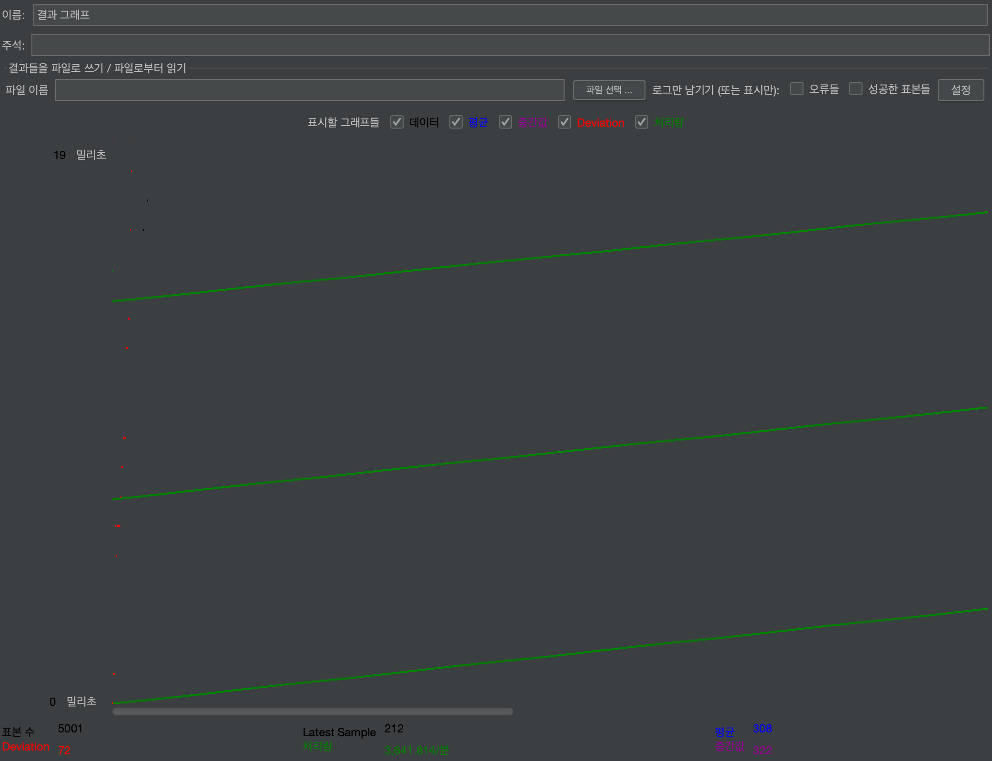The width and height of the screenshot is (992, 761).
Task: Click the 파일 이름 filename field
Action: [309, 90]
